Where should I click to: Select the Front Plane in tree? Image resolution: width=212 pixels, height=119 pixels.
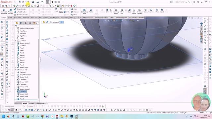click(x=22, y=31)
